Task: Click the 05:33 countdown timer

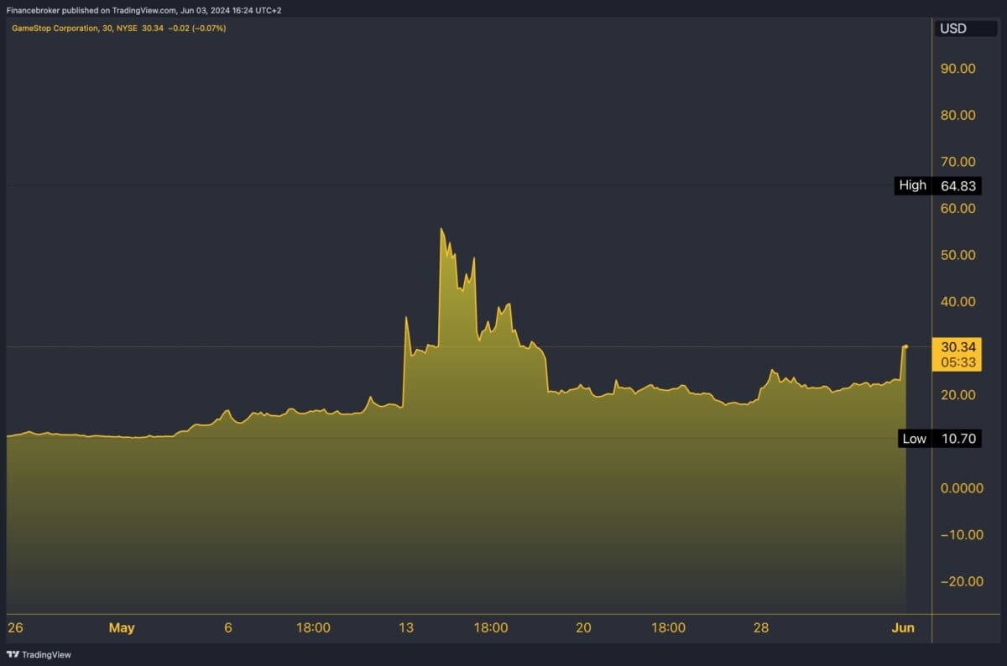Action: pyautogui.click(x=957, y=362)
